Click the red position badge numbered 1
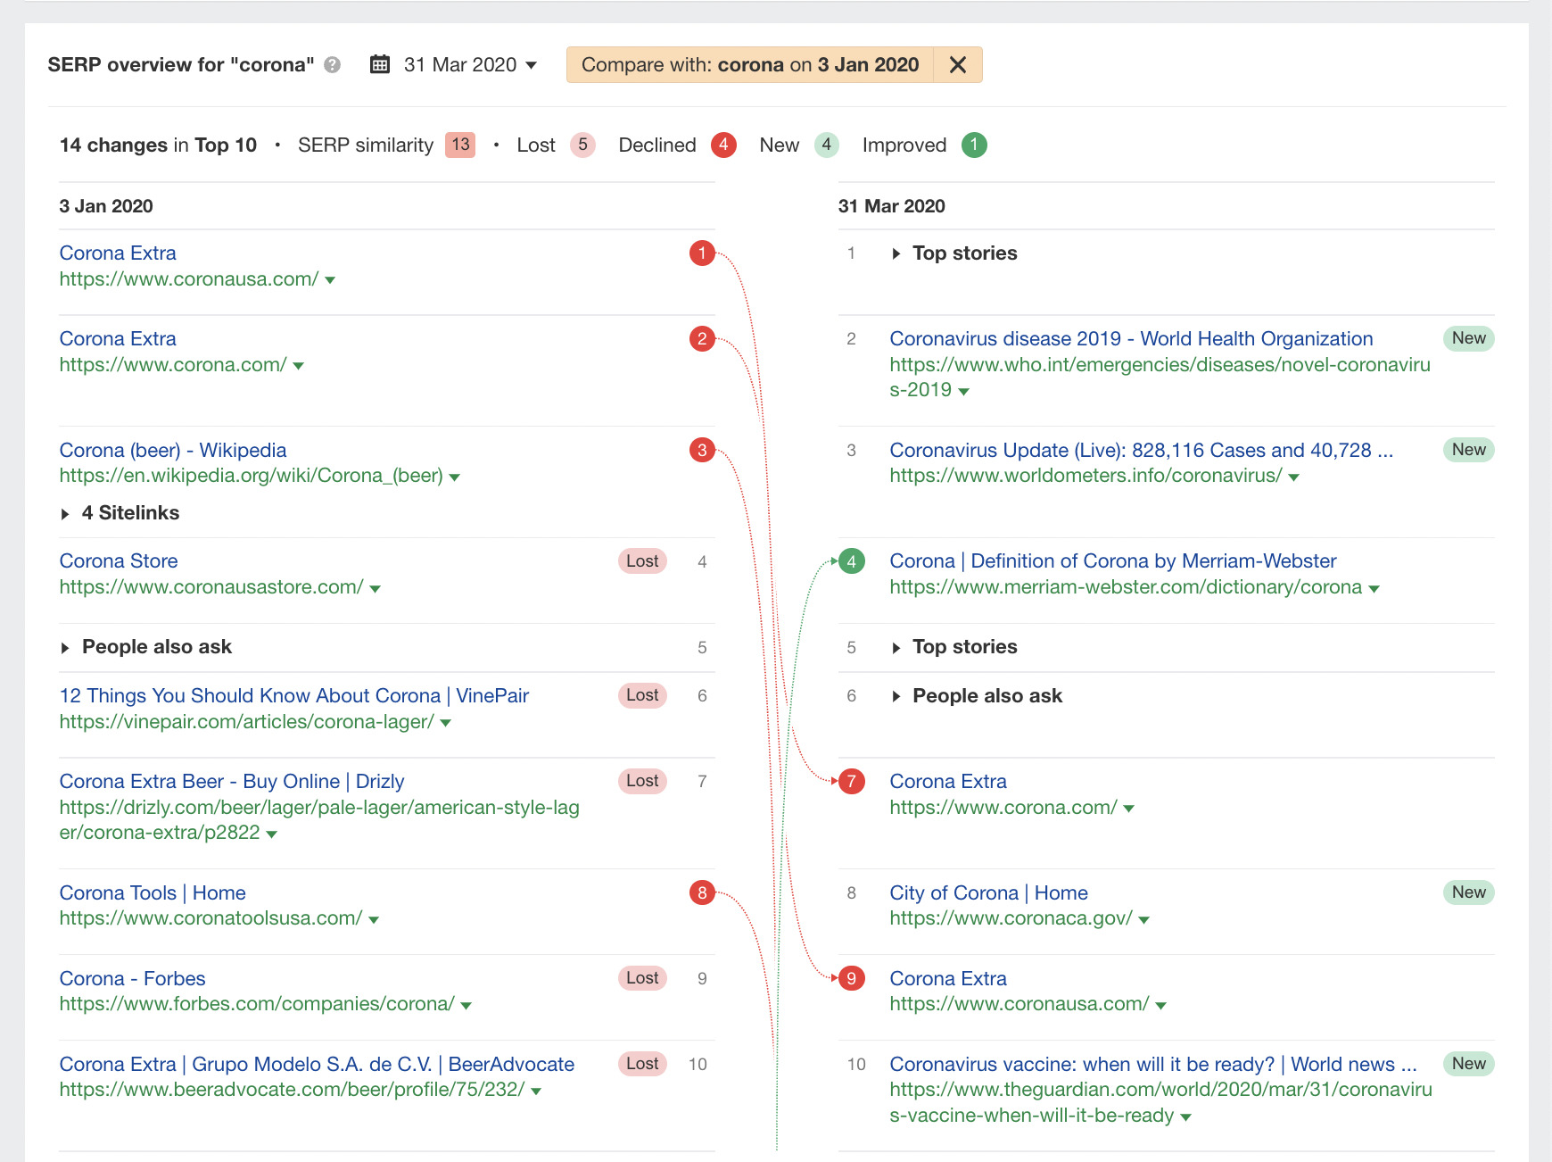 pyautogui.click(x=703, y=253)
